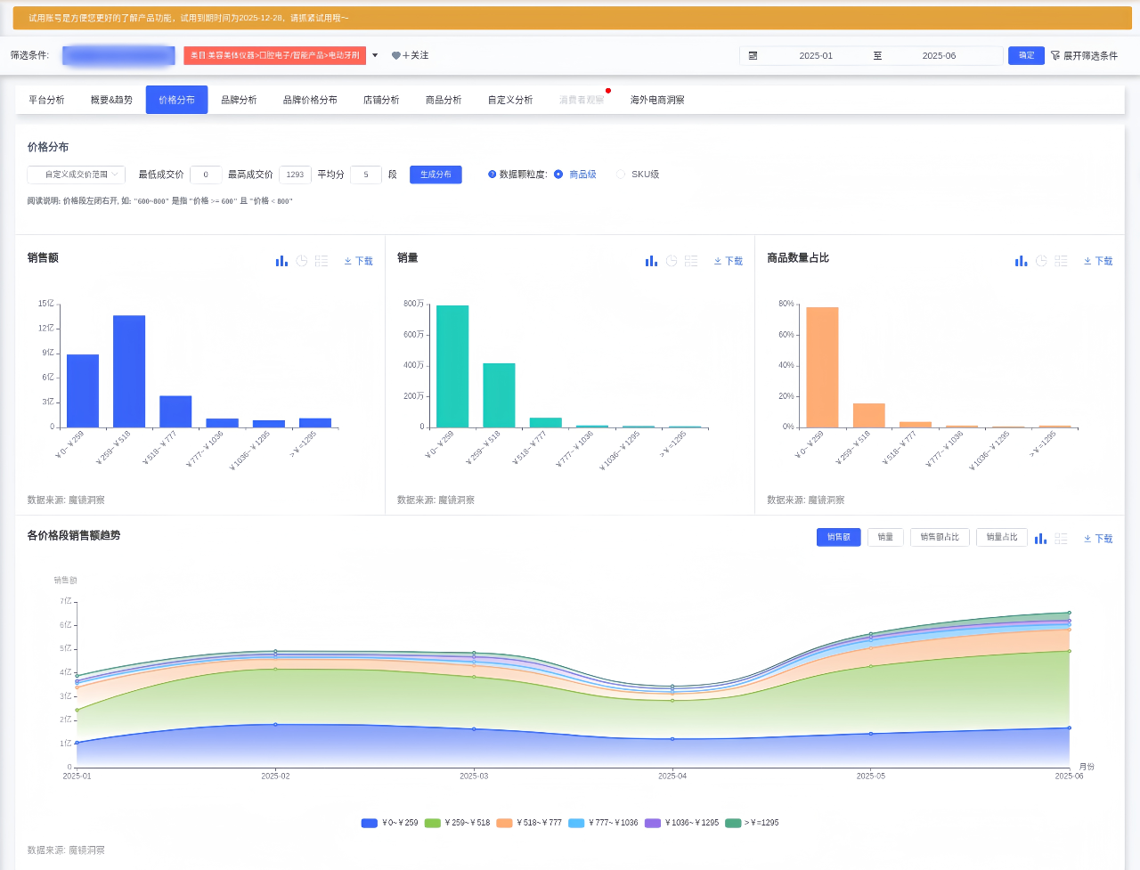1140x870 pixels.
Task: Open the greyed 消费者观察 tab
Action: click(x=582, y=100)
